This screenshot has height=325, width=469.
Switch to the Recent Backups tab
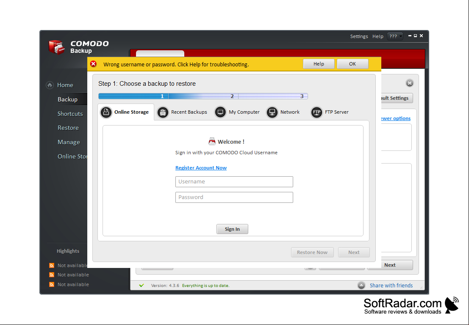coord(183,112)
